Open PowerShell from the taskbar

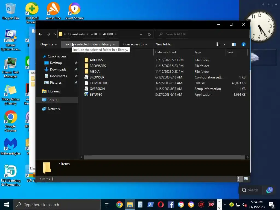151,205
